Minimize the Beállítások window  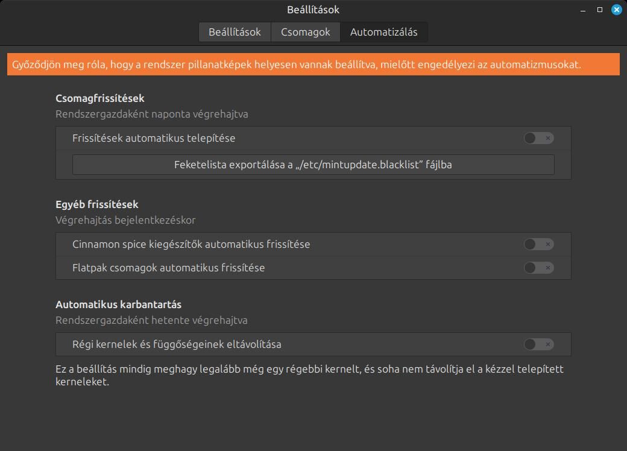pyautogui.click(x=582, y=10)
